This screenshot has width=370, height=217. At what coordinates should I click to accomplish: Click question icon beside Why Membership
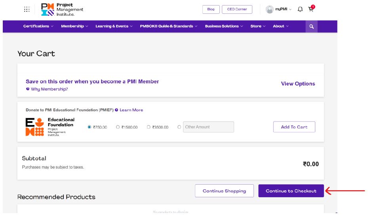coord(28,89)
